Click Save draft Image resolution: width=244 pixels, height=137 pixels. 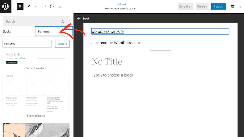[186, 6]
